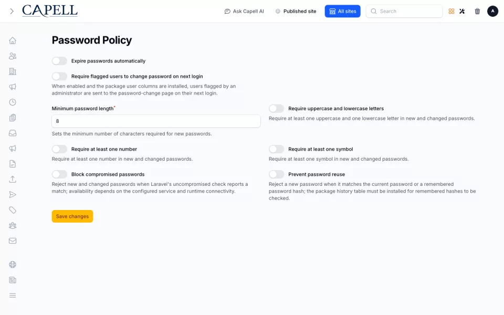Toggle Expire passwords automatically

pos(59,61)
